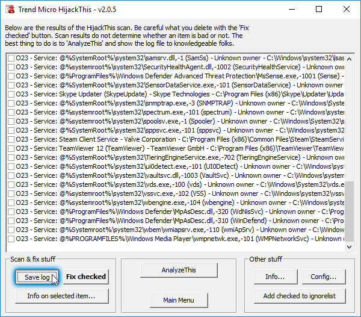Image resolution: width=361 pixels, height=317 pixels.
Task: Check the WMPNetworkSvc service entry
Action: tap(11, 239)
